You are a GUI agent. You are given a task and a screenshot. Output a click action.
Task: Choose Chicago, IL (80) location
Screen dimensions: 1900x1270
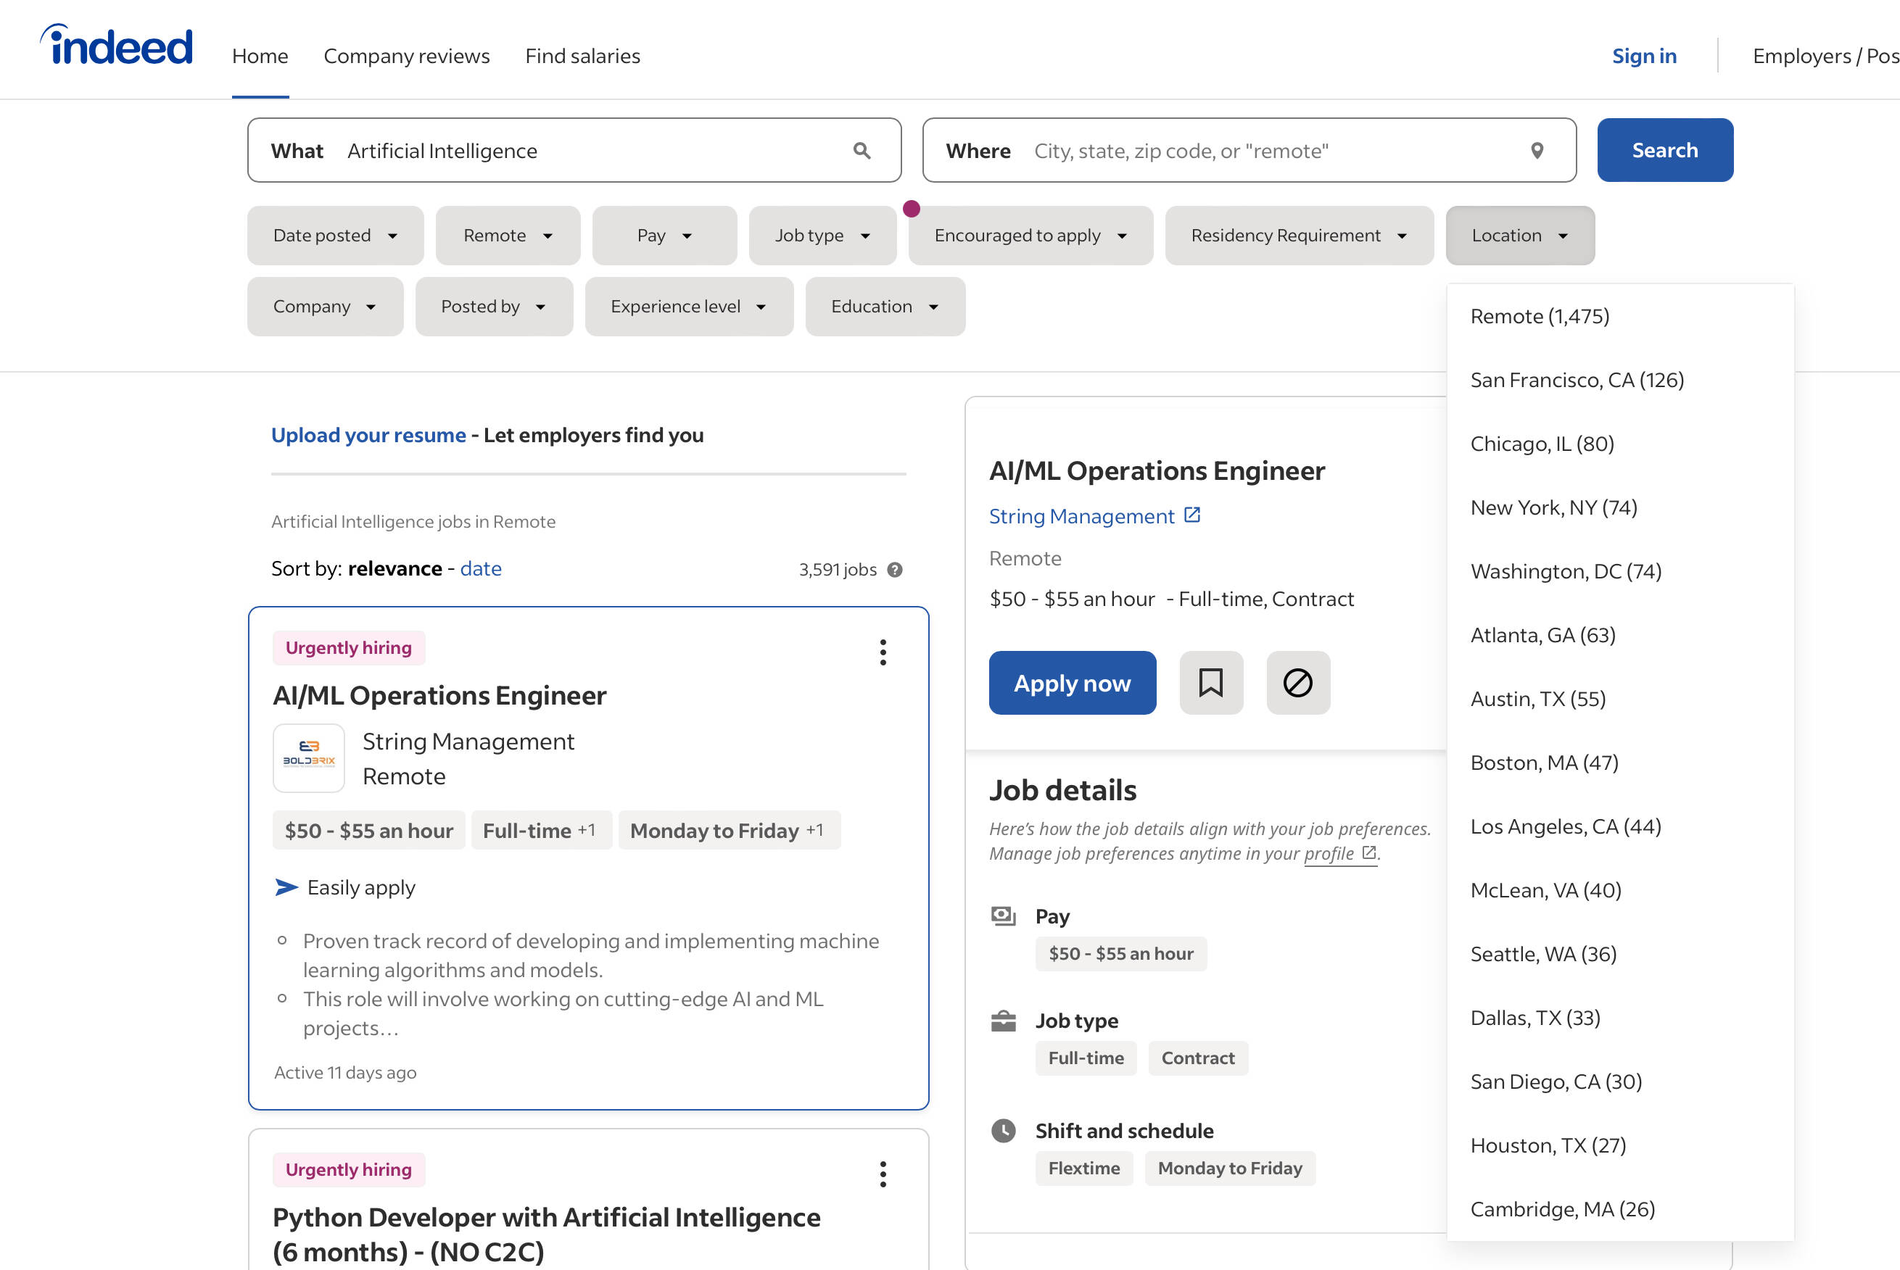pos(1619,444)
